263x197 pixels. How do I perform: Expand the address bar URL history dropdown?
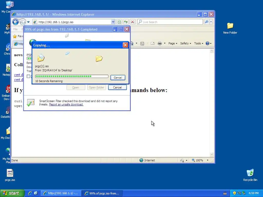click(113, 22)
